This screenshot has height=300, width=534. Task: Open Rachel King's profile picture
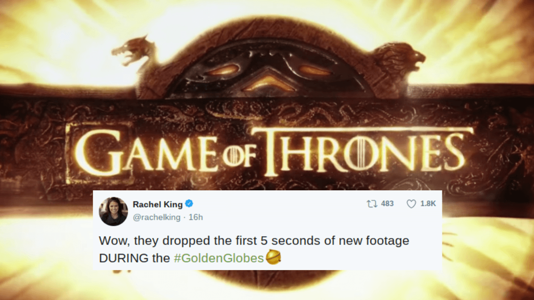114,210
